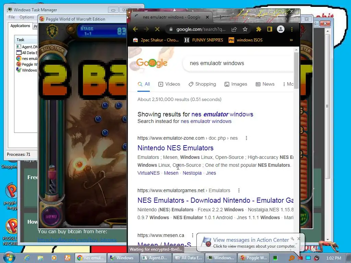Click the 1:02 PM system clock
Image resolution: width=351 pixels, height=263 pixels.
(334, 258)
